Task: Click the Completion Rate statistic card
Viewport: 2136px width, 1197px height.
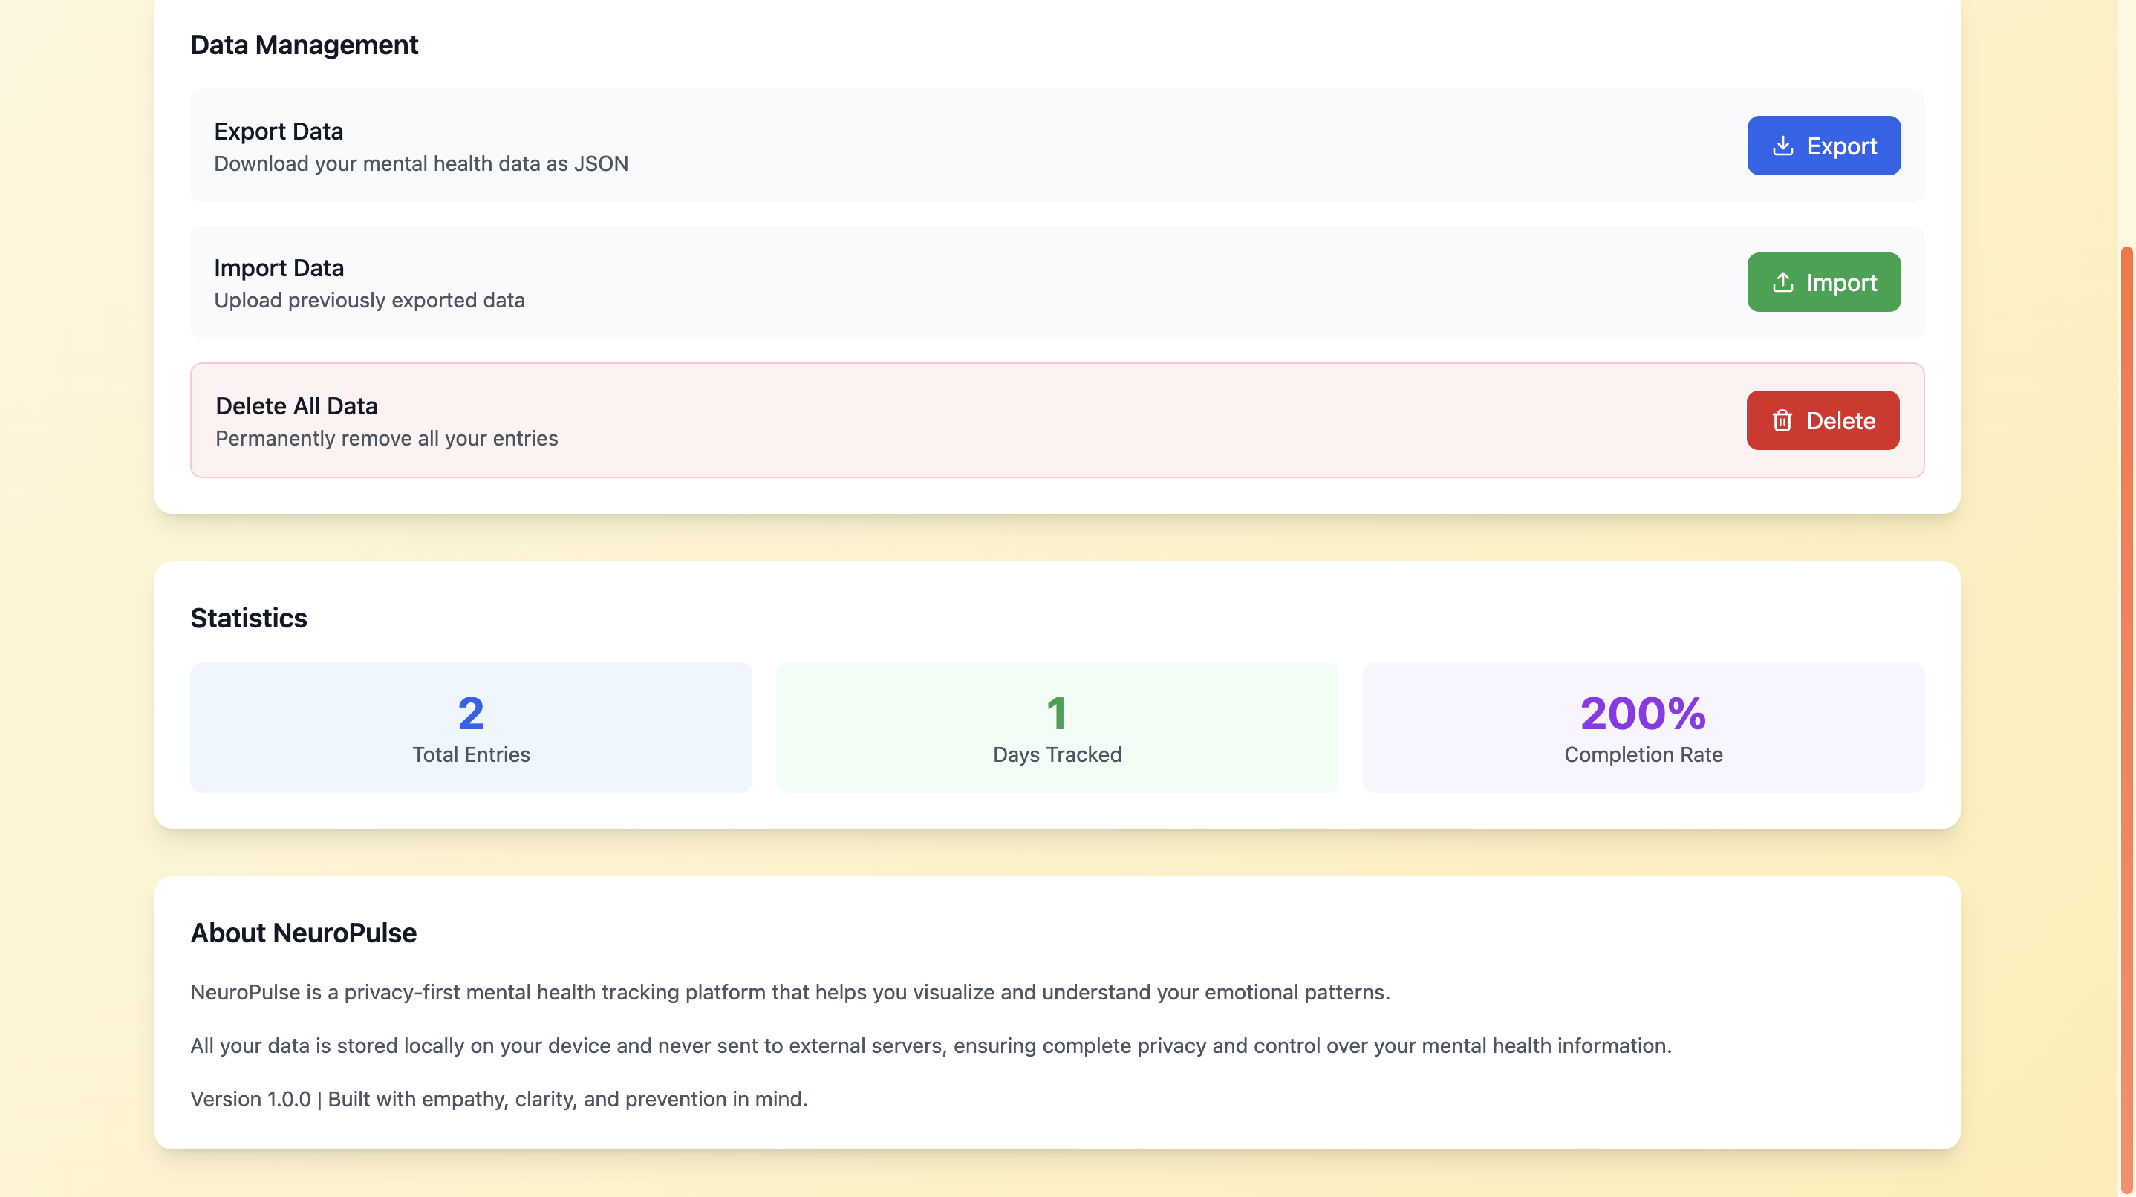Action: [x=1643, y=727]
